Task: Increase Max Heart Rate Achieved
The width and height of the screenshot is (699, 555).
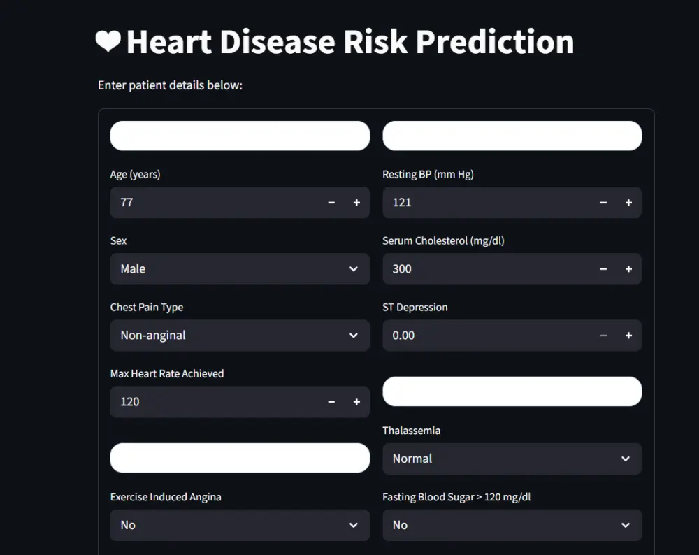Action: tap(356, 402)
